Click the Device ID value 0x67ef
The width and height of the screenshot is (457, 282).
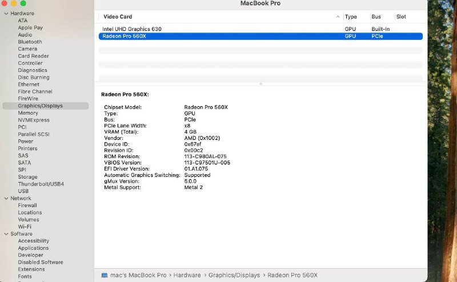[193, 144]
